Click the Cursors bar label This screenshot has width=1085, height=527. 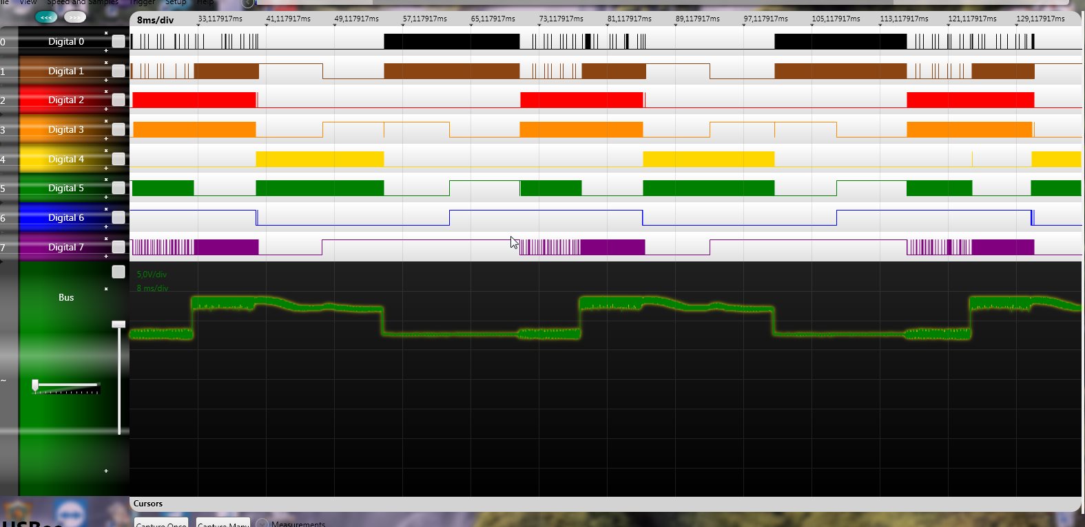(148, 504)
